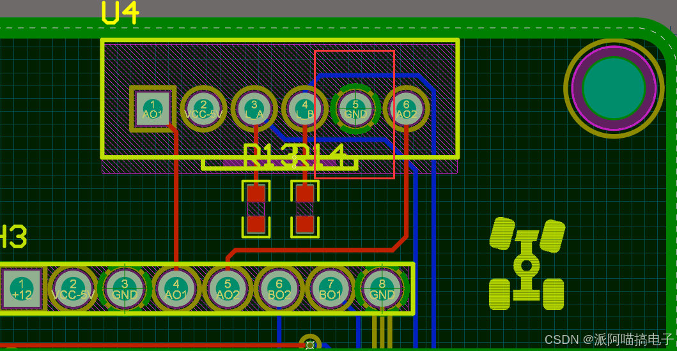
Task: Pick the upper pad of resistor R13
Action: pyautogui.click(x=256, y=193)
